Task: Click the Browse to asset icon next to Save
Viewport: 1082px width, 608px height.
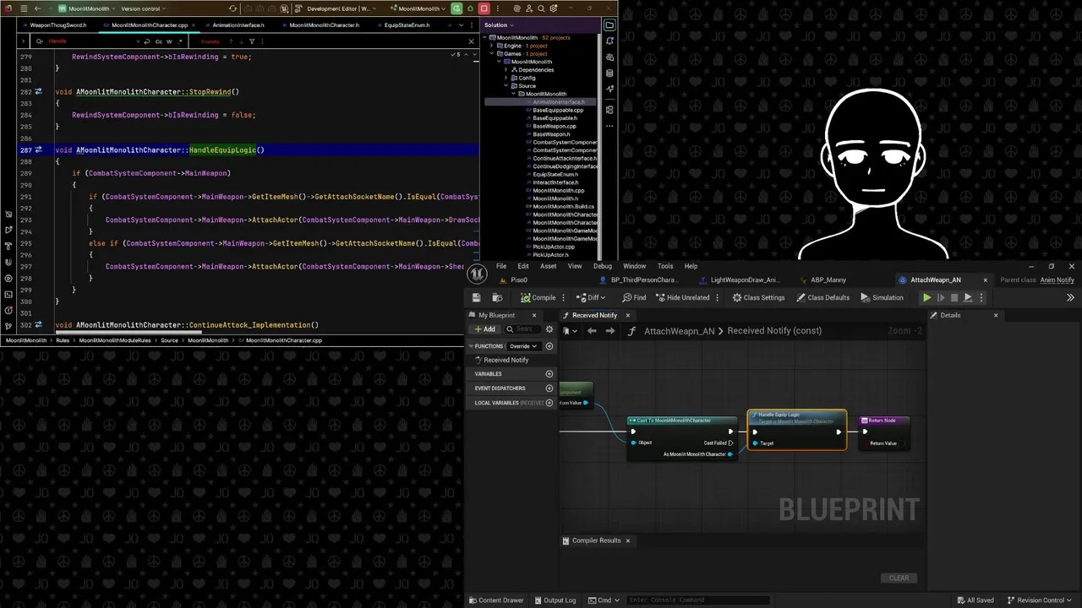Action: tap(497, 297)
